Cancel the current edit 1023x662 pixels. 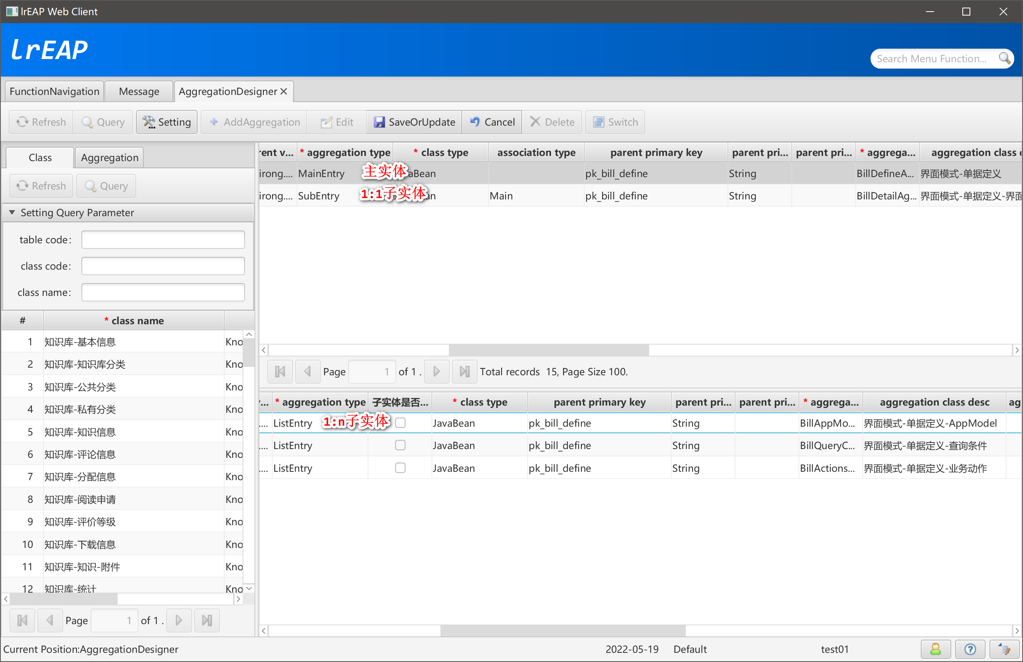[492, 122]
